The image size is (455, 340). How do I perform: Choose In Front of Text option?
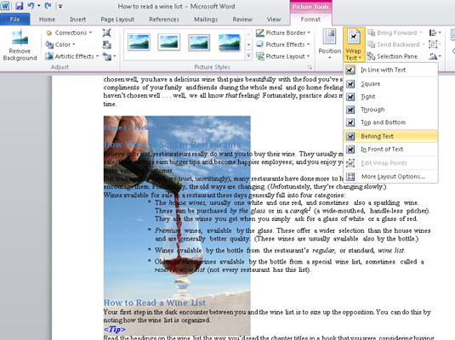coord(390,150)
